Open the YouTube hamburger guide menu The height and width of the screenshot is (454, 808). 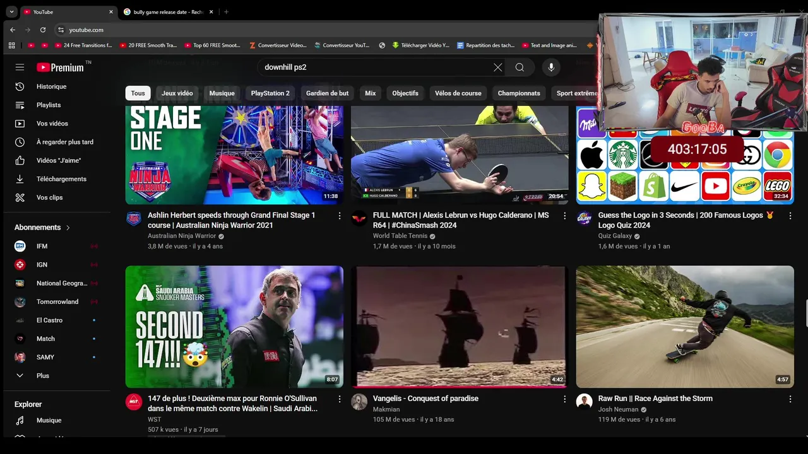coord(20,67)
